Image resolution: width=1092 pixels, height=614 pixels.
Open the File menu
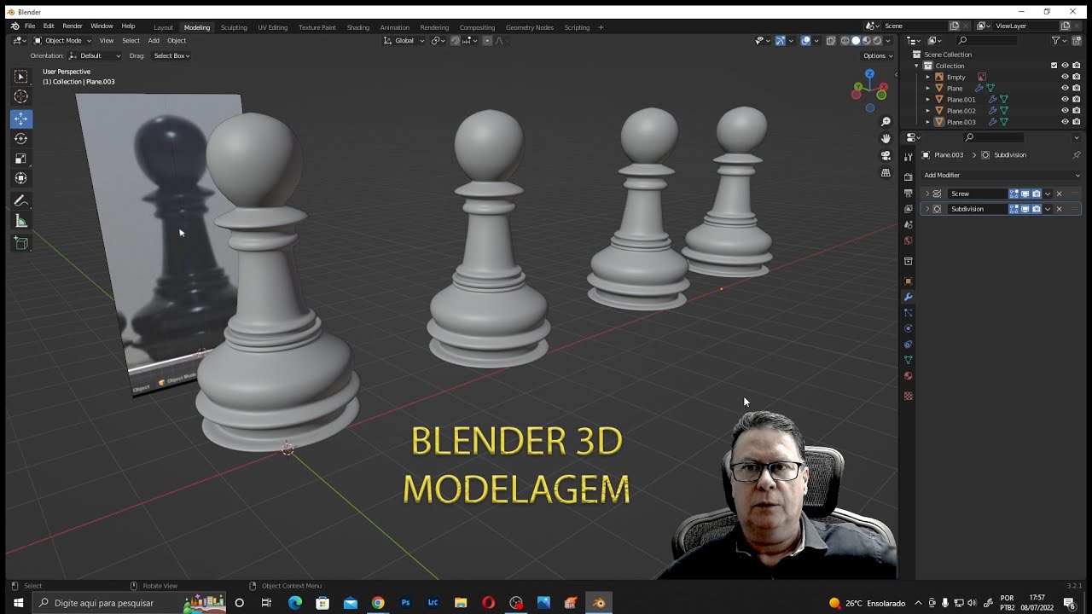[x=30, y=26]
